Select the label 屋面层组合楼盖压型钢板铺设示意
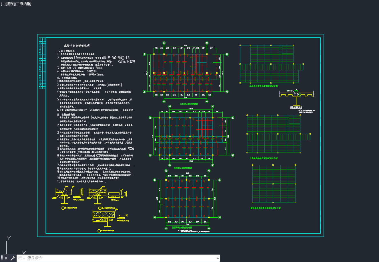Image resolution: width=379 pixels, height=262 pixels. click(x=265, y=208)
